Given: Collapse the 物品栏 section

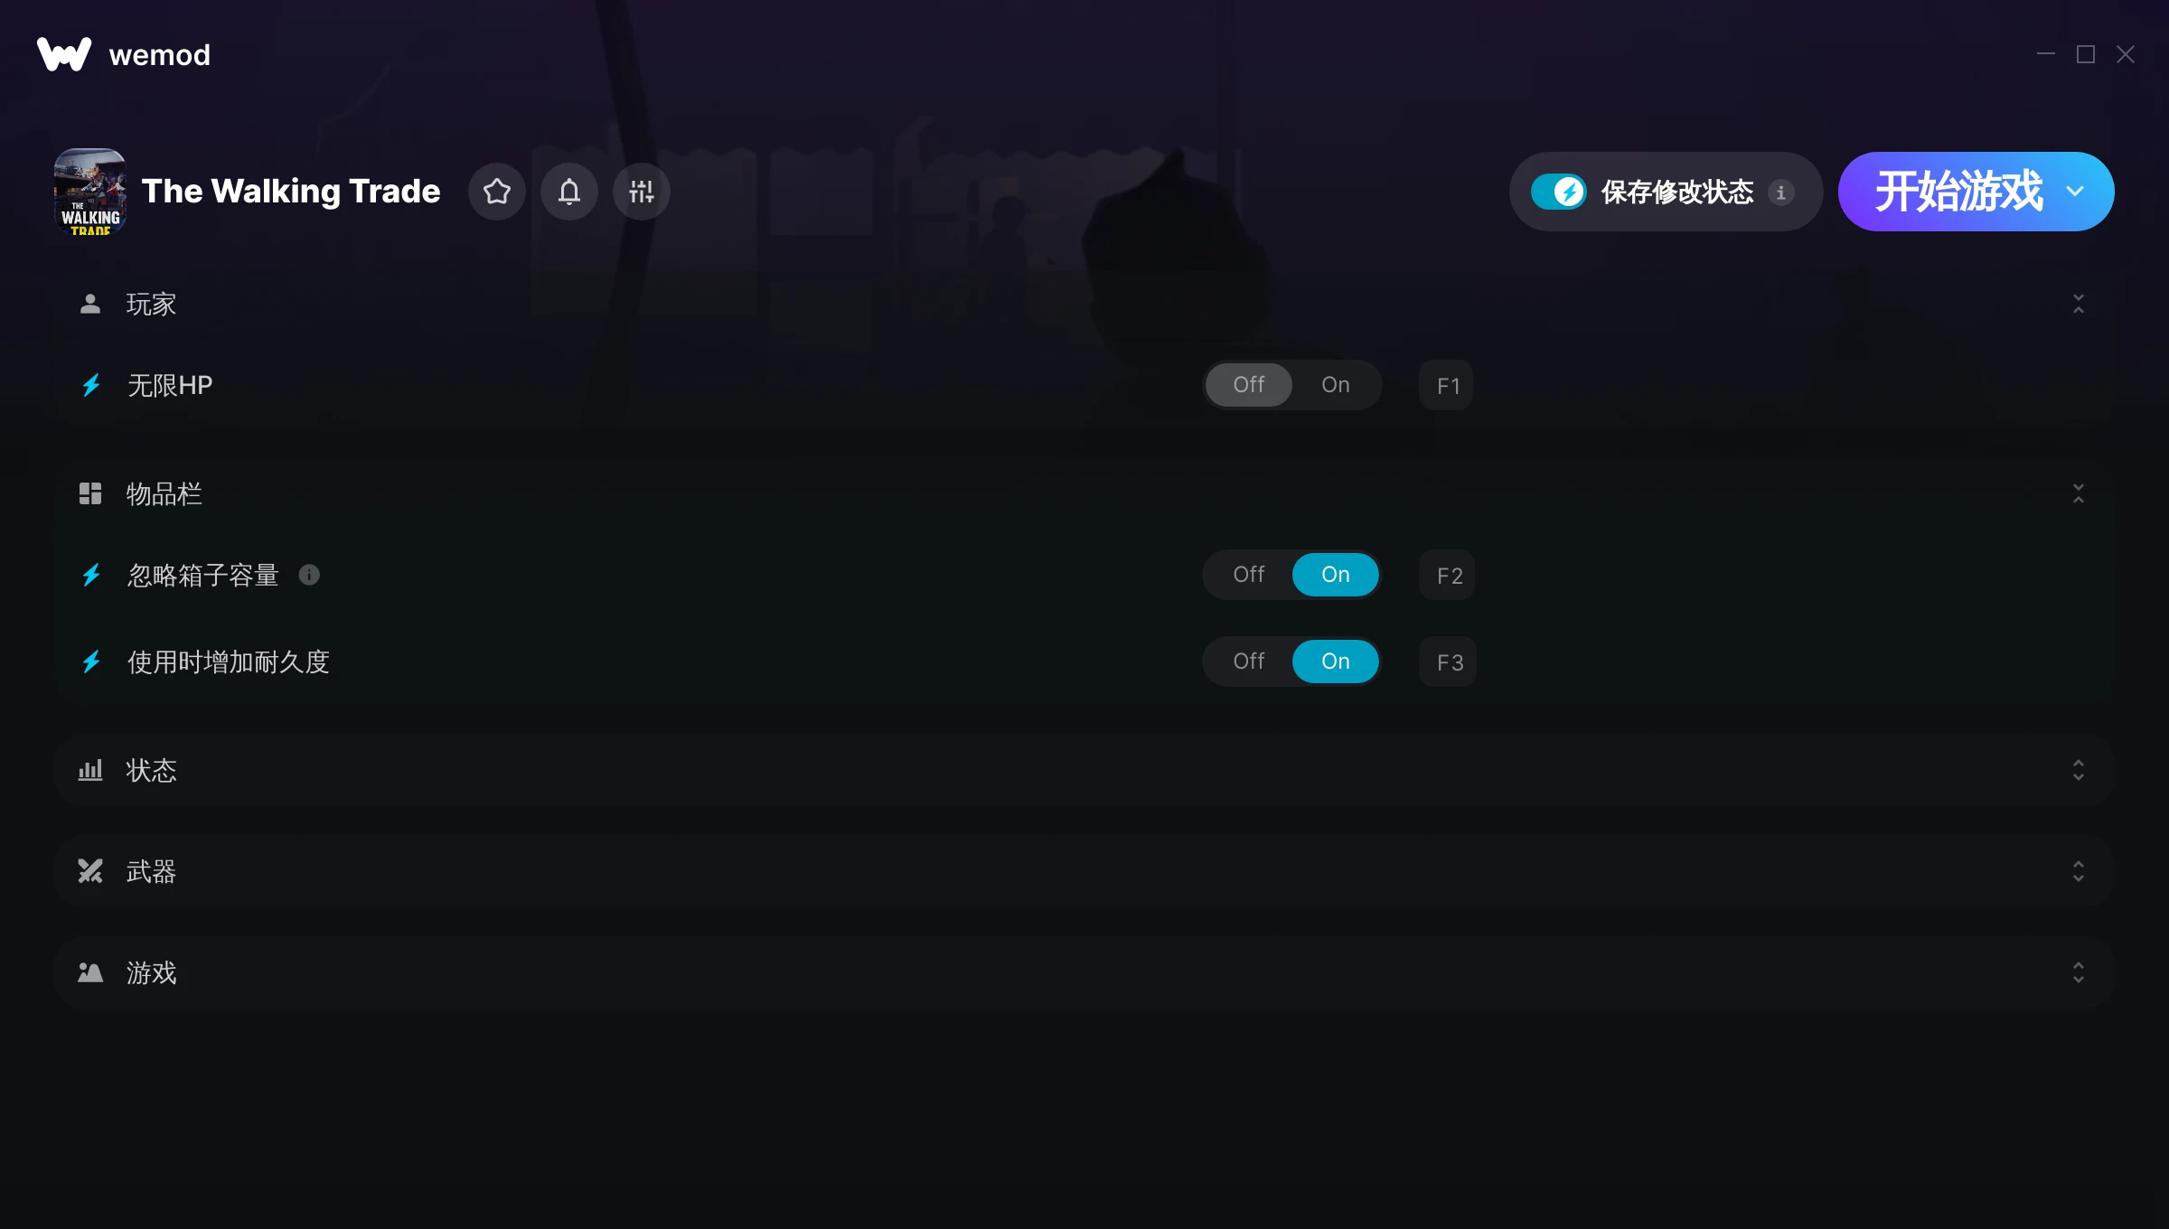Looking at the screenshot, I should point(2078,493).
